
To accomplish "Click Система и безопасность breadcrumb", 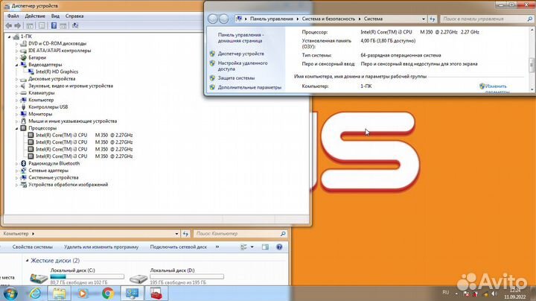I will (328, 19).
